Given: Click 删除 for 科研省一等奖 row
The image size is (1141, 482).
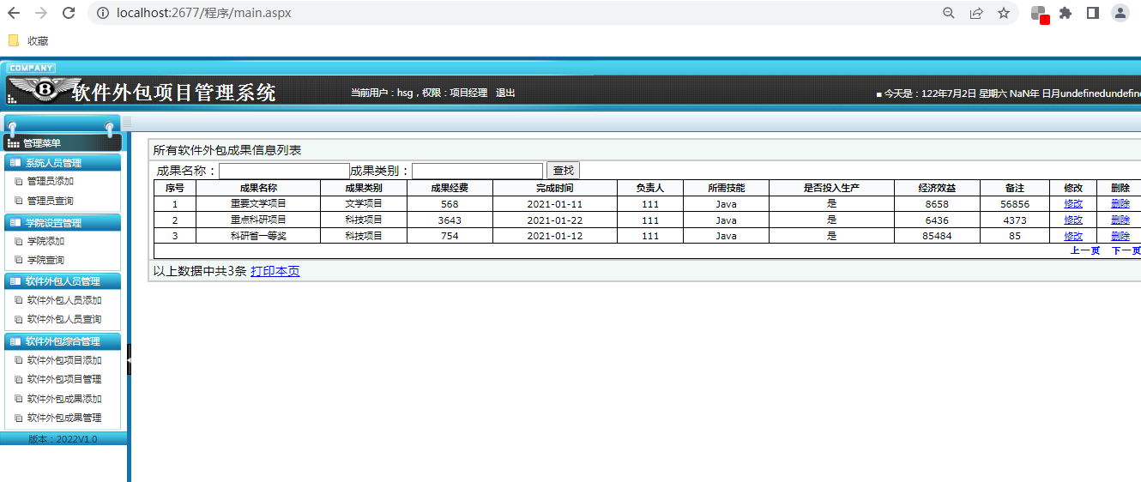Looking at the screenshot, I should point(1120,236).
